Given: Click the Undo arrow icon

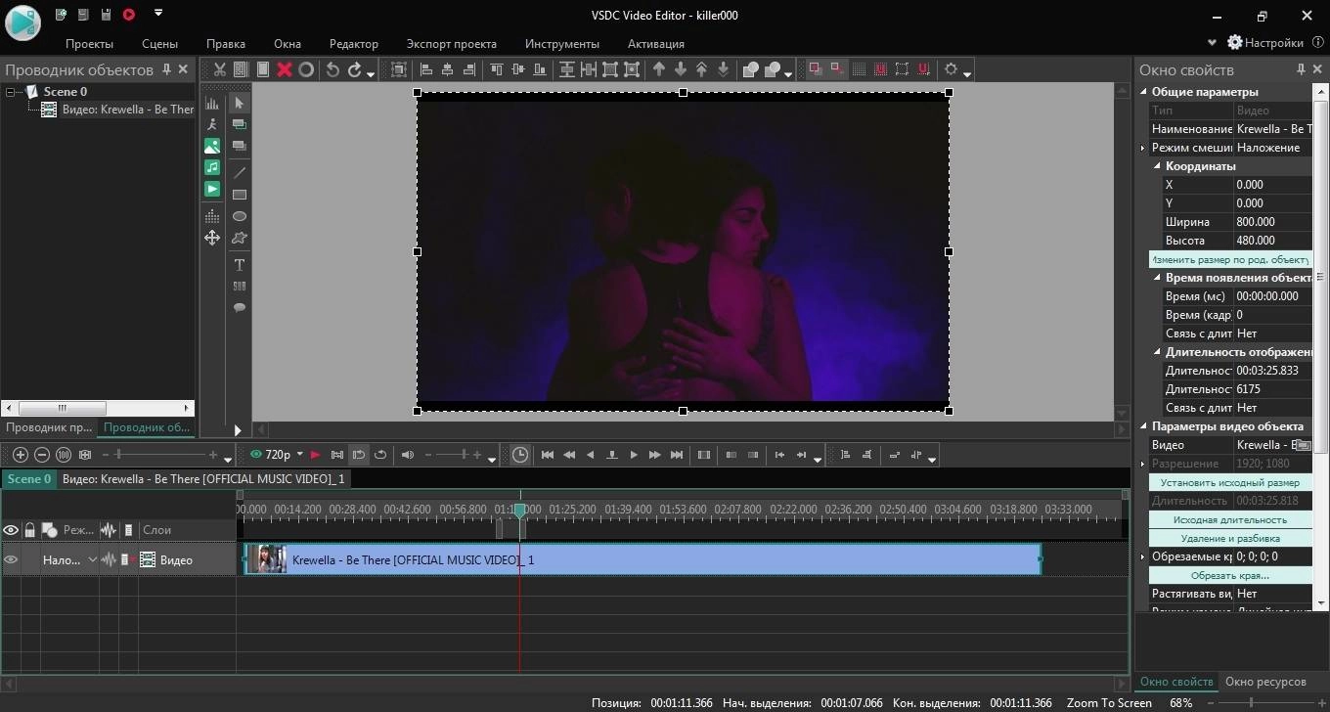Looking at the screenshot, I should coord(332,69).
